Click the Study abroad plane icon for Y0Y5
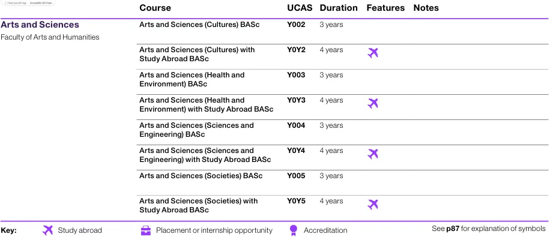The width and height of the screenshot is (550, 237). (373, 205)
